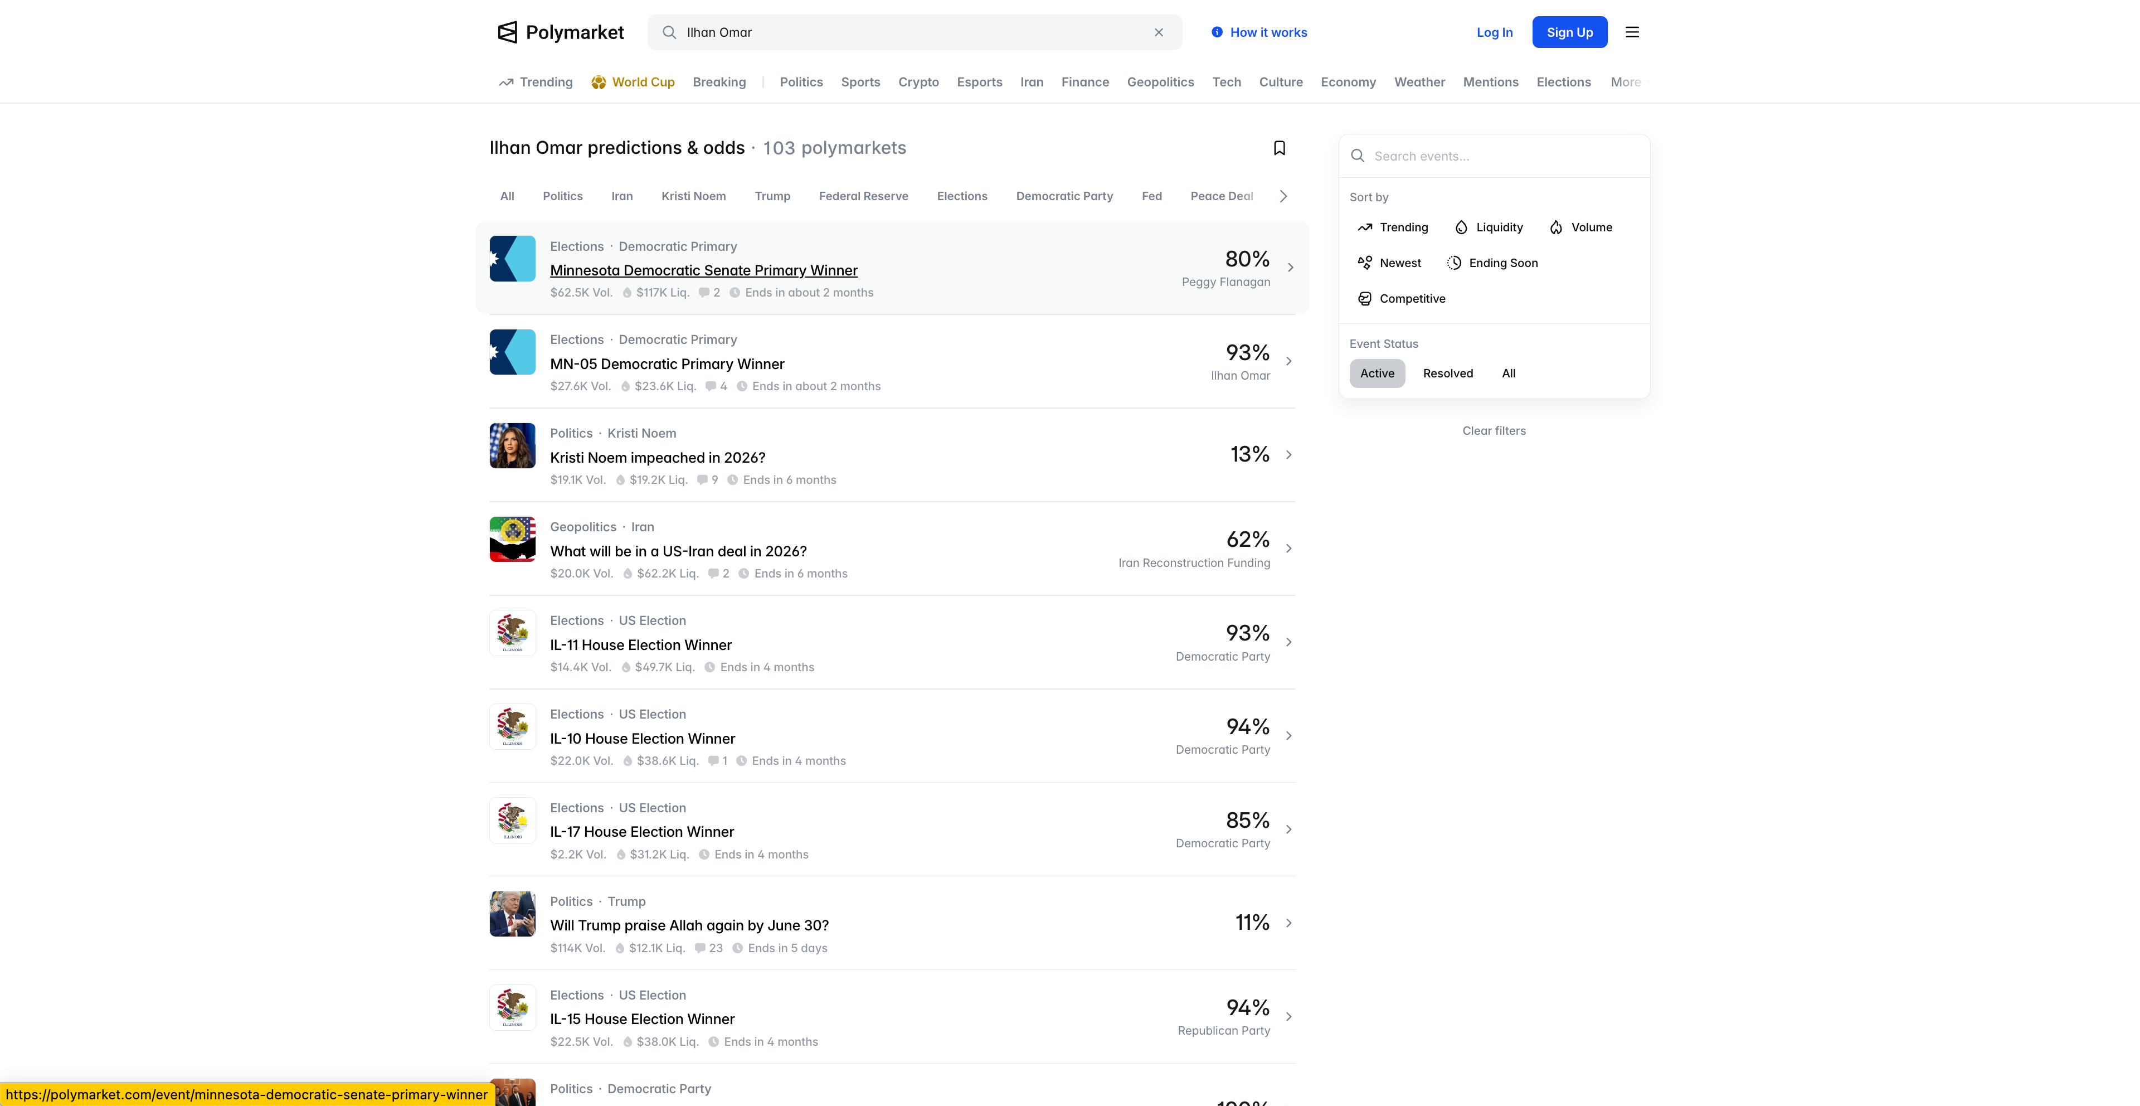Viewport: 2140px width, 1106px height.
Task: Click the Minnesota Senate Primary market thumbnail
Action: click(x=513, y=259)
